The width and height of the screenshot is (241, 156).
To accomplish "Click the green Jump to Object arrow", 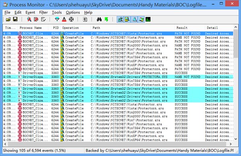I will coord(106,19).
